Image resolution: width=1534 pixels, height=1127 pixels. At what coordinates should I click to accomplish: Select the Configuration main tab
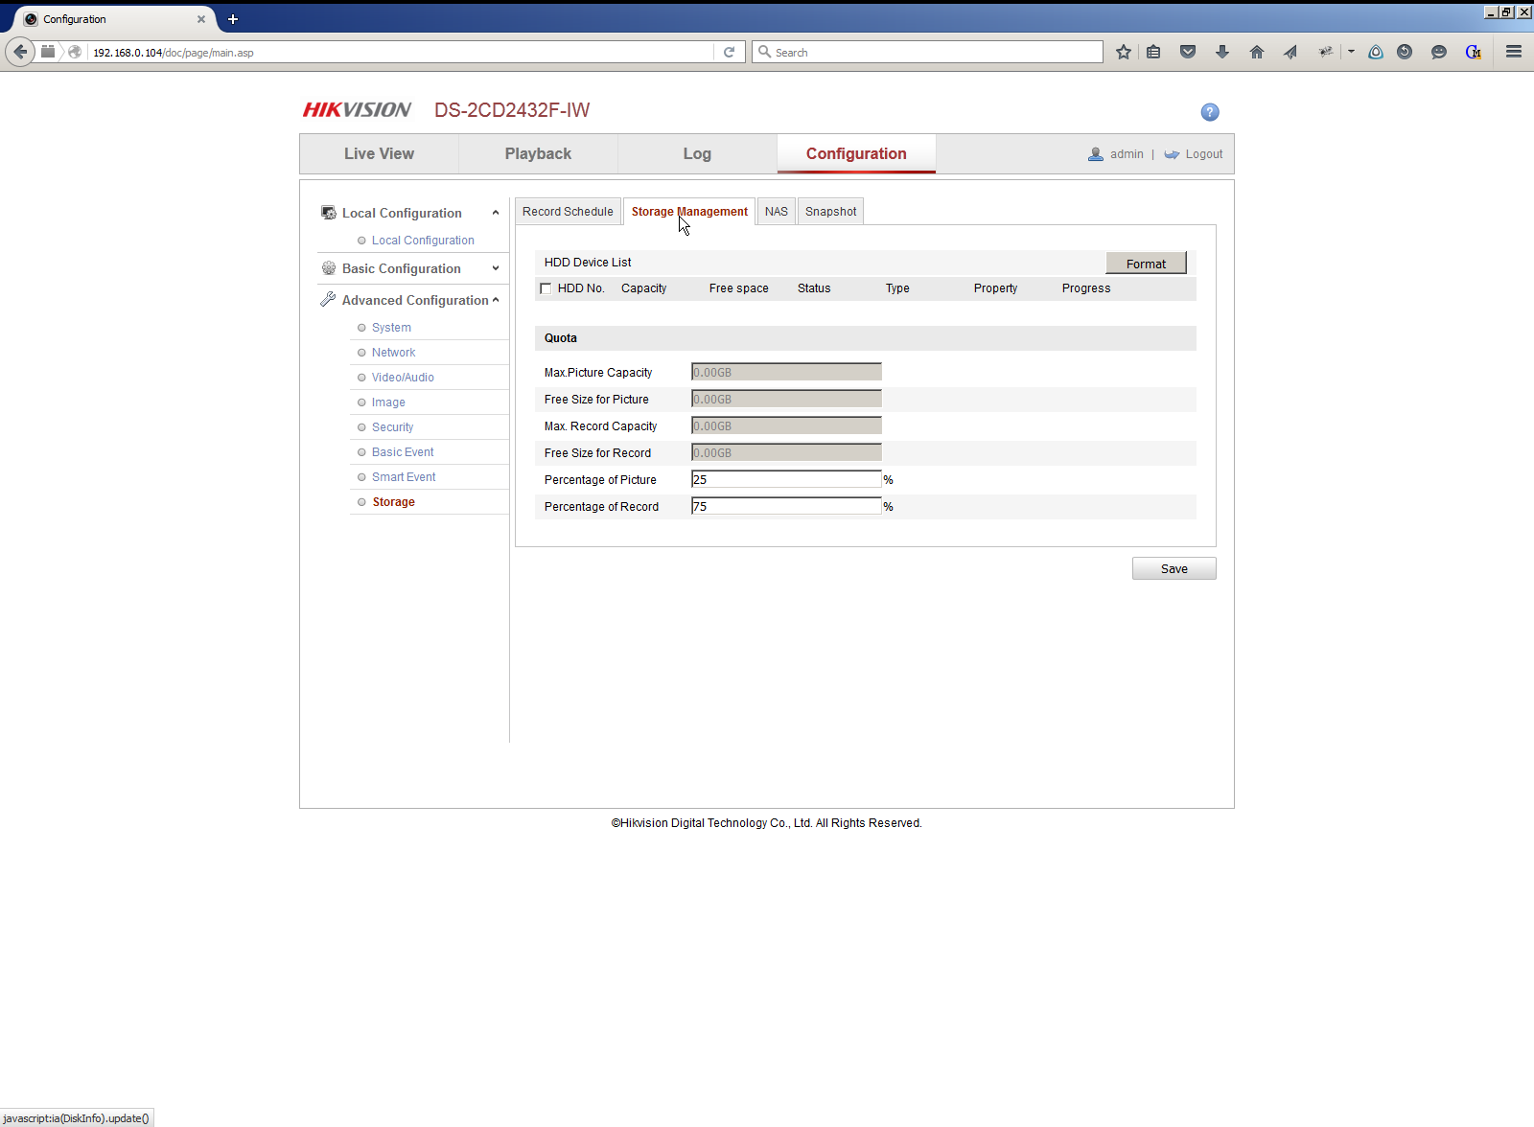[x=856, y=154]
